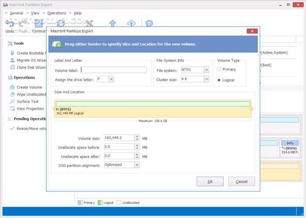
Task: Open the View menu
Action: [x=35, y=13]
